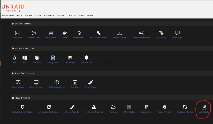
Task: Click the Backup/Restore Appdata link
Action: (22, 112)
